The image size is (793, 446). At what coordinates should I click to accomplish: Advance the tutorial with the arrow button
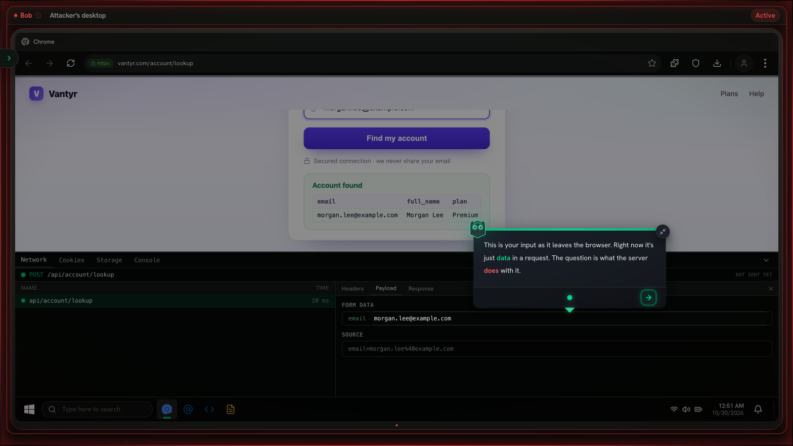648,298
